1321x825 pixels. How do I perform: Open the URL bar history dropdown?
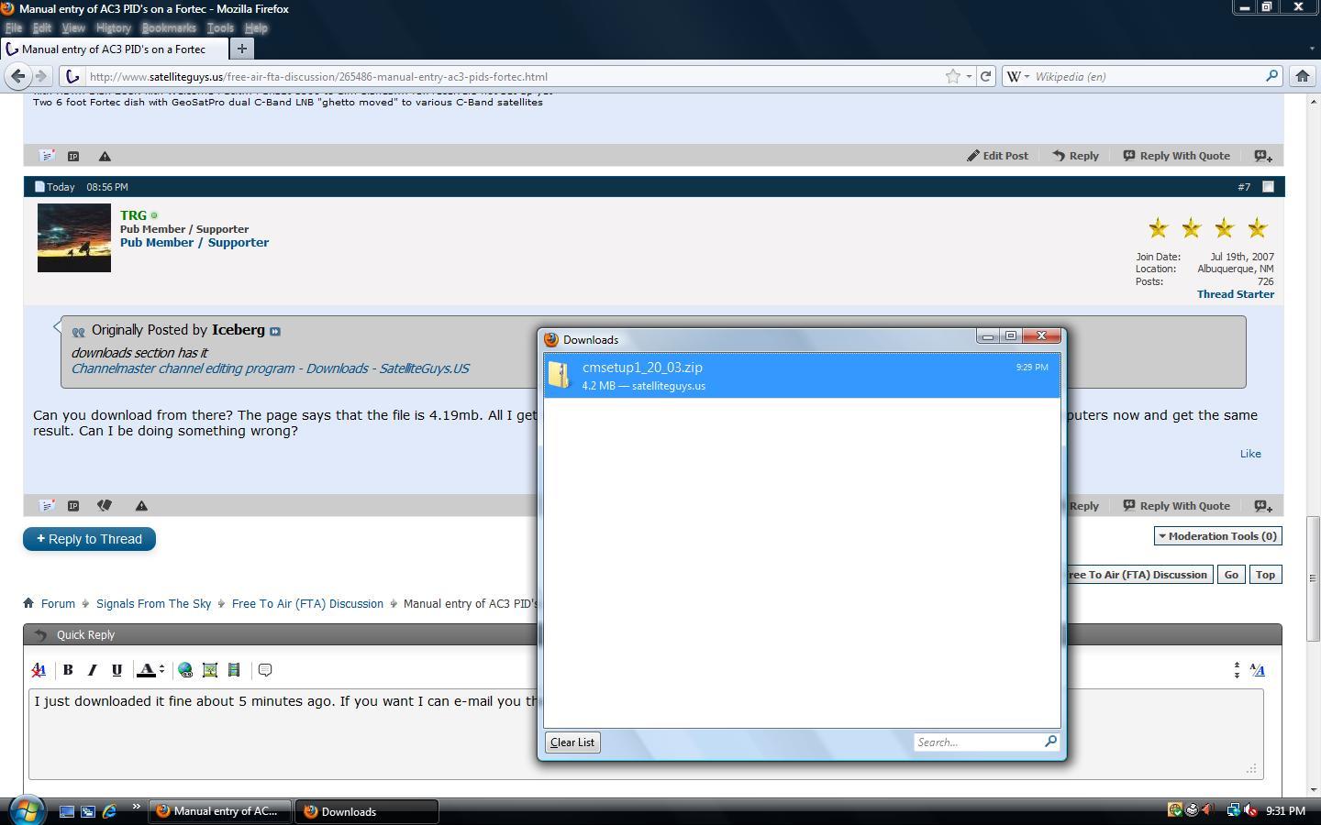coord(969,77)
